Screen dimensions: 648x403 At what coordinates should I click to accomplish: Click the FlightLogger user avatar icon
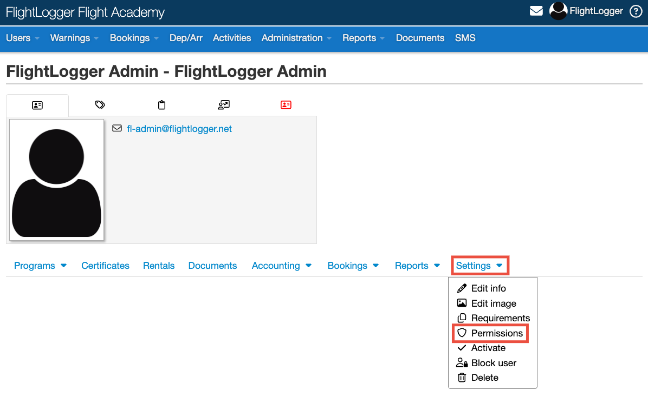558,11
